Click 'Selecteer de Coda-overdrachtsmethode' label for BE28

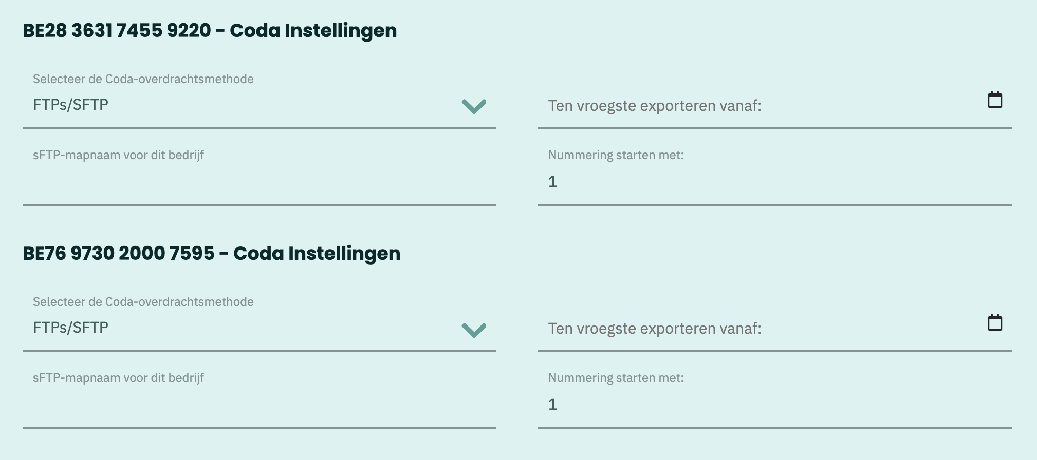click(x=143, y=79)
